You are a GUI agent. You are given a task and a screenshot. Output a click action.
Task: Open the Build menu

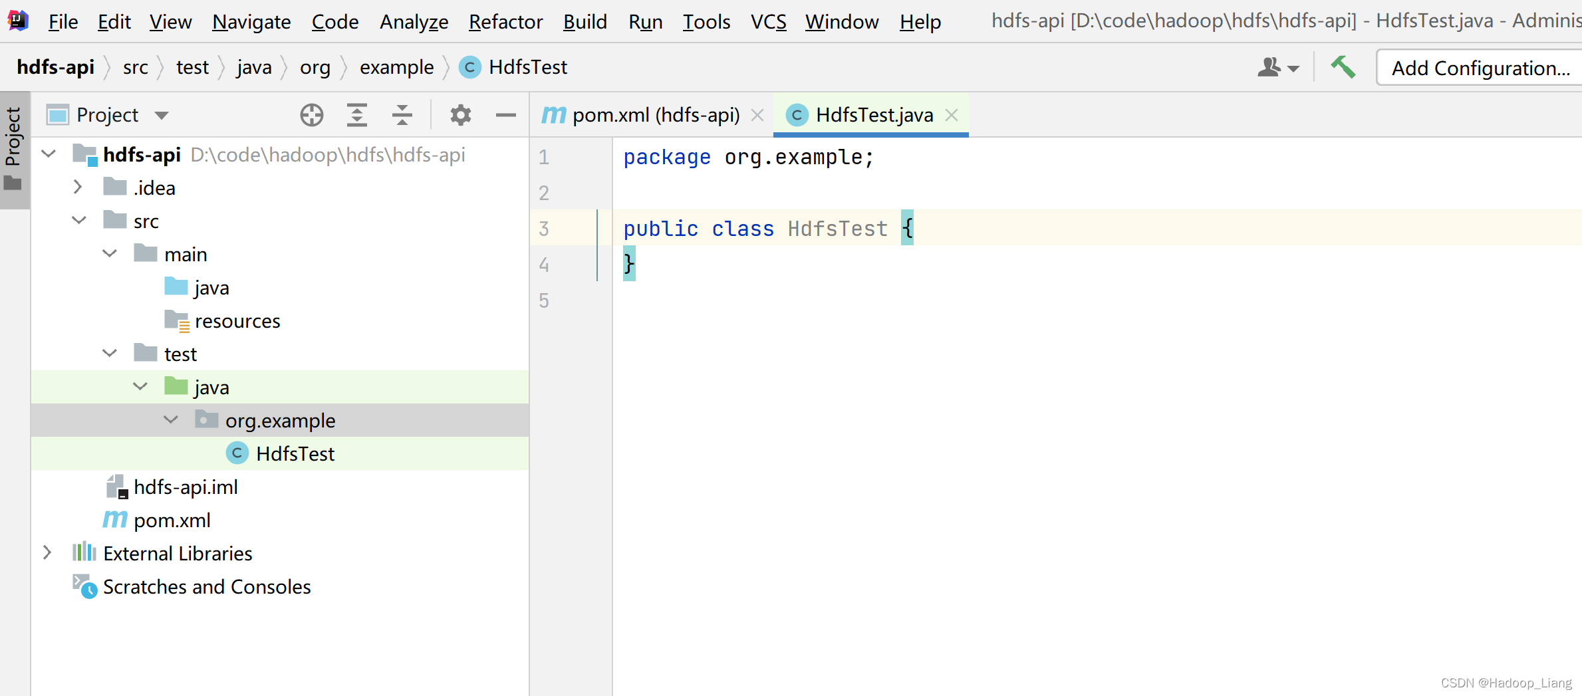[x=585, y=22]
